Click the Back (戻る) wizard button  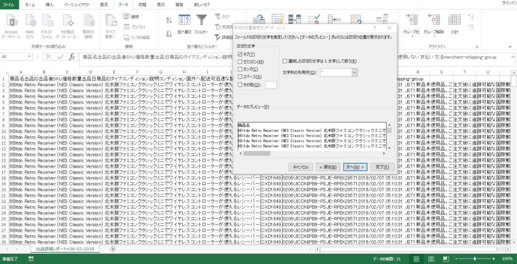point(328,167)
